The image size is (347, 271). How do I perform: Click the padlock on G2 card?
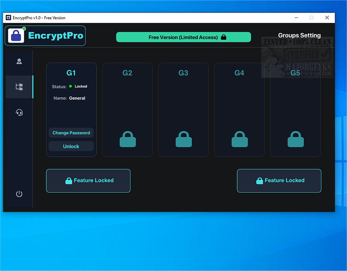pyautogui.click(x=128, y=139)
